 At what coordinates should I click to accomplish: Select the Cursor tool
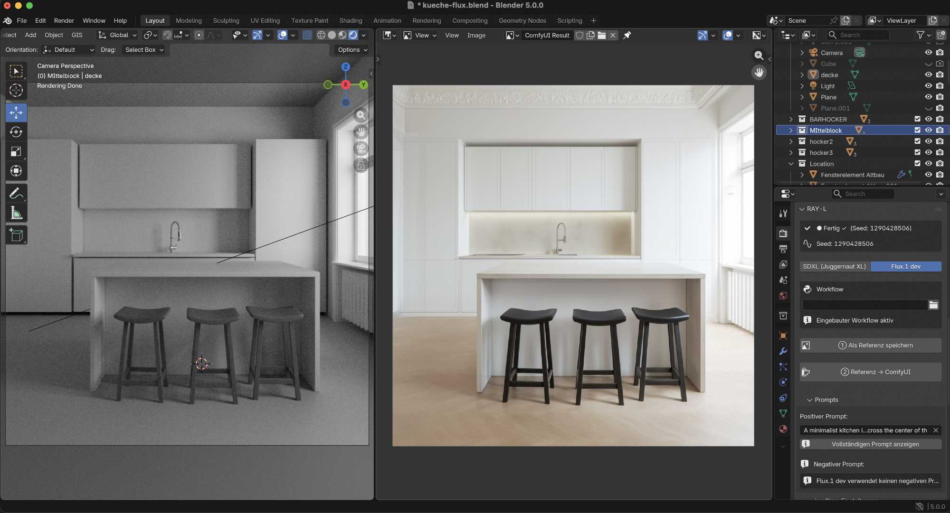point(16,90)
